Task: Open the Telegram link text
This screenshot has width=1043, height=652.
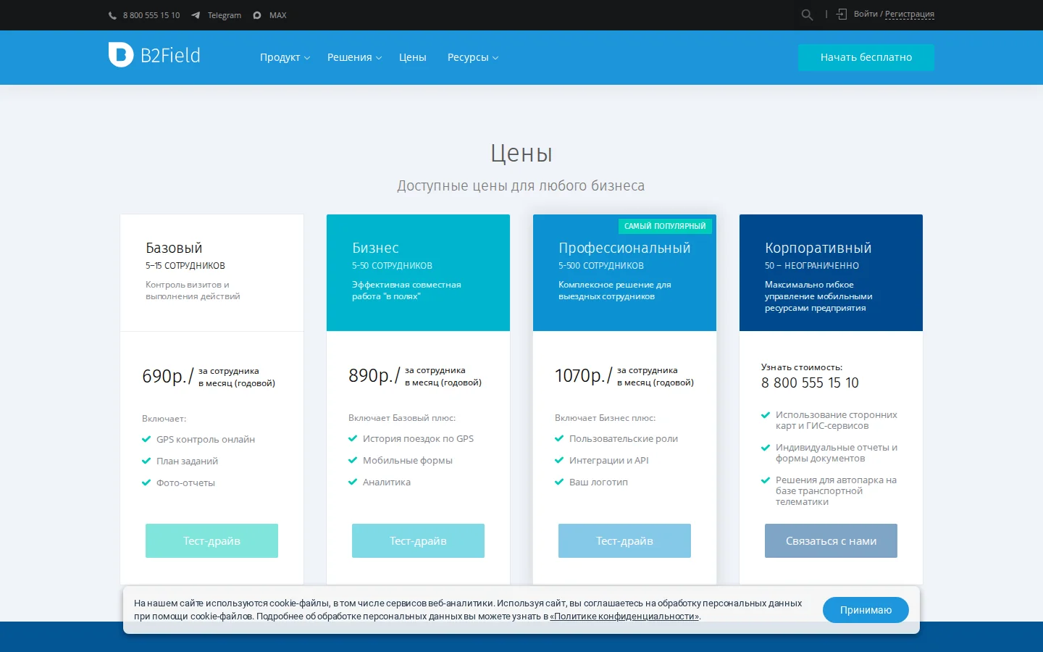Action: pos(225,15)
